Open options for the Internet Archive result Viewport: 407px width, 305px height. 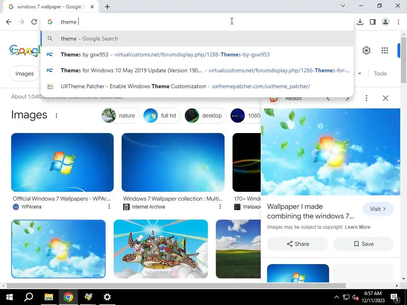(x=220, y=207)
